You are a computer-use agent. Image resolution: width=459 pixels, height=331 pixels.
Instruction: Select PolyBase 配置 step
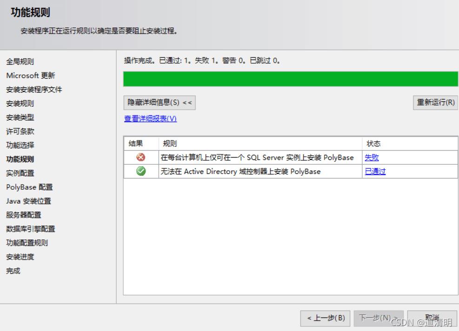click(x=29, y=187)
